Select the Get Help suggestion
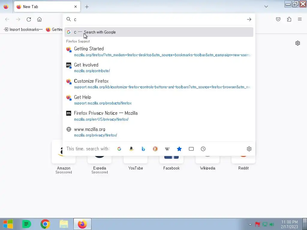 159,100
